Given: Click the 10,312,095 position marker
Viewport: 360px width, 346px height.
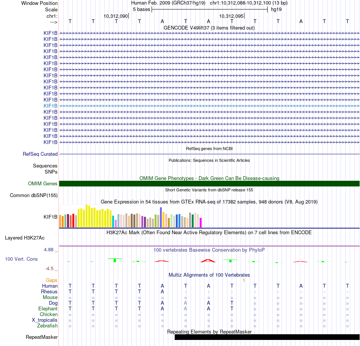Looking at the screenshot, I should pos(231,16).
